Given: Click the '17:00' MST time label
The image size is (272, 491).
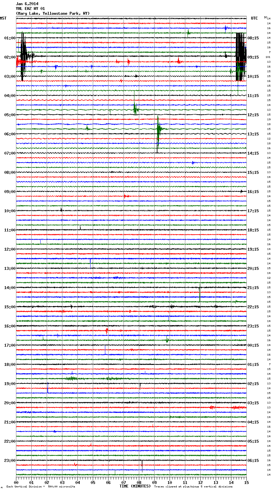Looking at the screenshot, I should tap(10, 345).
